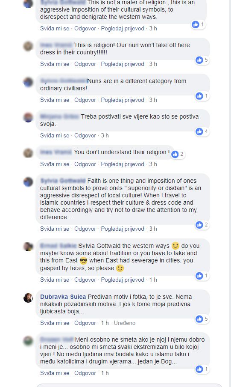Like 'You don't understand their religion' via Sviđa mi se
This screenshot has height=387, width=231.
[55, 164]
